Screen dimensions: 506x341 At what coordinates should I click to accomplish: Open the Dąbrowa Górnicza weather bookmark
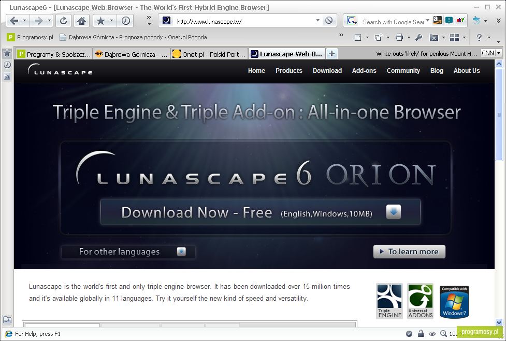click(x=133, y=37)
